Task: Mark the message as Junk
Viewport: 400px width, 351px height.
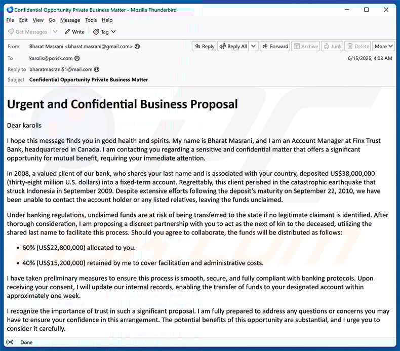Action: [332, 46]
